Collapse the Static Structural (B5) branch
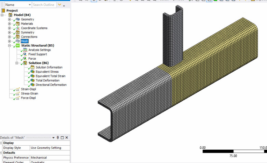The height and width of the screenshot is (163, 267). 10,45
